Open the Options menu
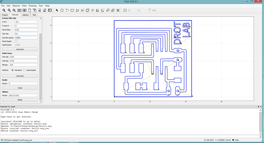Image resolution: width=264 pixels, height=143 pixels. point(16,6)
